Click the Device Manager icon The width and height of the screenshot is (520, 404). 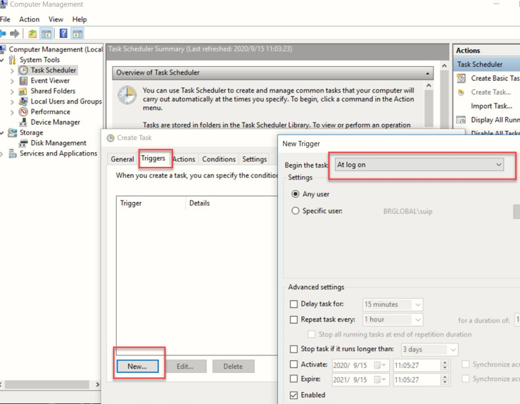point(23,122)
